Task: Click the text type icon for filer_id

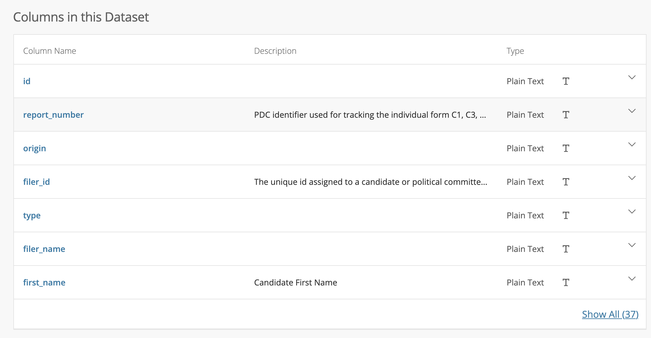Action: (566, 182)
